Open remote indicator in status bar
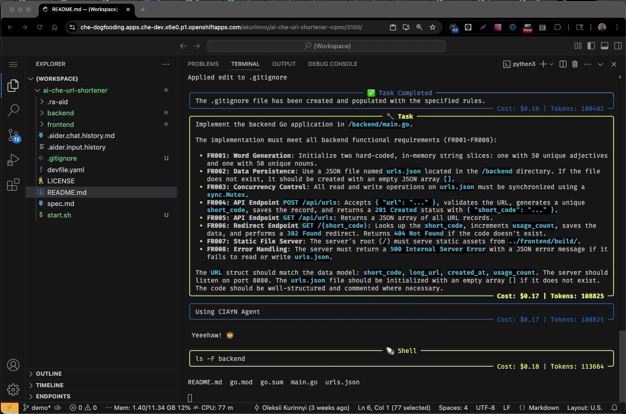 click(x=9, y=408)
